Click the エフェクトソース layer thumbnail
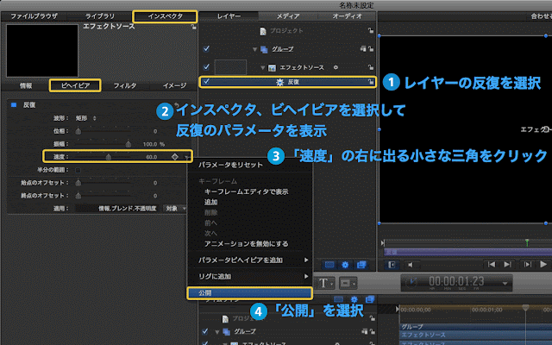The height and width of the screenshot is (345, 552). point(230,67)
